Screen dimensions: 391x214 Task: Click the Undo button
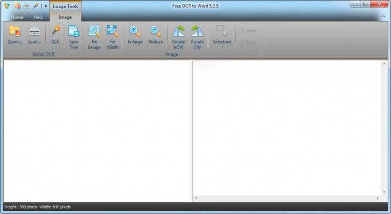pos(247,31)
